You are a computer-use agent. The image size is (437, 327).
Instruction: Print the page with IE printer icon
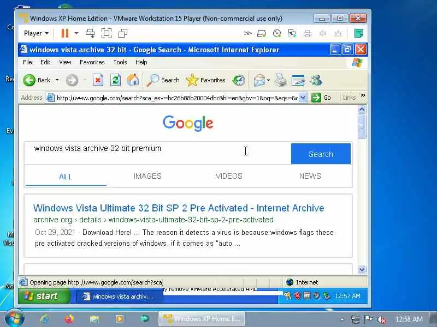[x=280, y=80]
